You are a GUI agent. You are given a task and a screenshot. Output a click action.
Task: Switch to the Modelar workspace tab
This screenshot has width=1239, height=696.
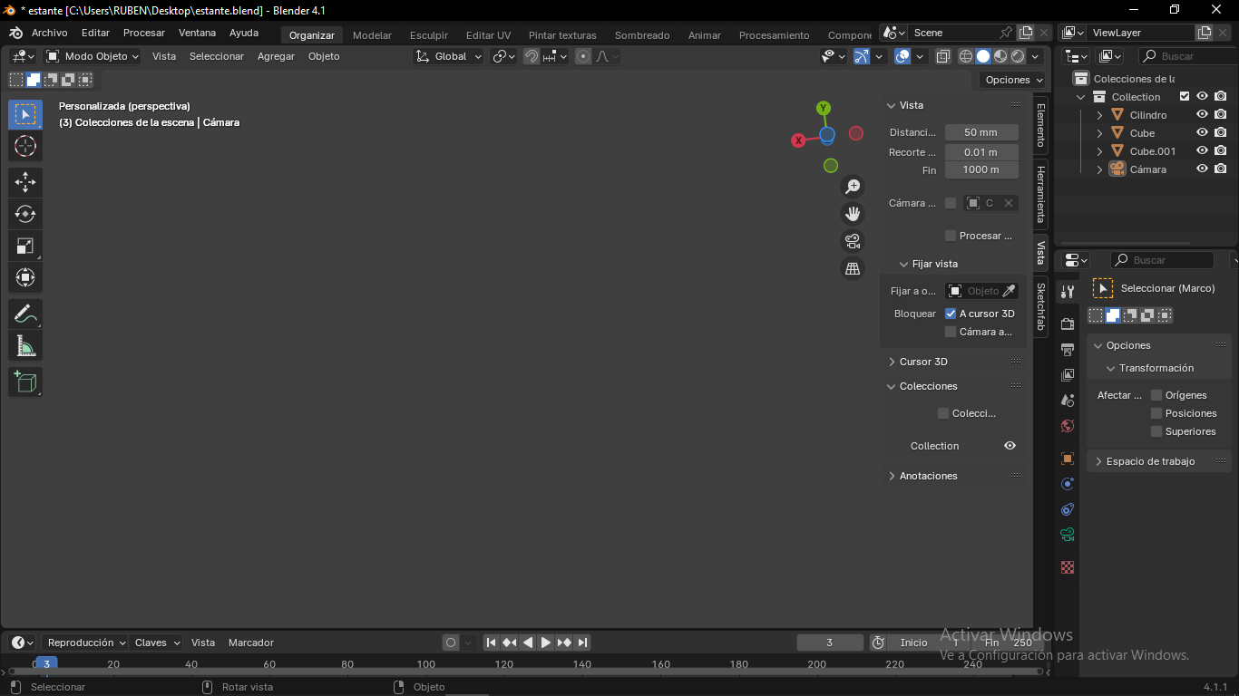click(x=372, y=35)
